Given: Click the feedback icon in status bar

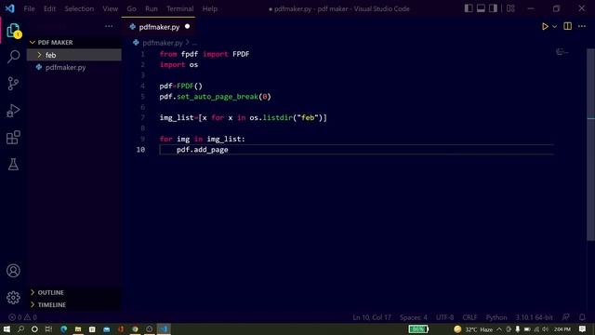Looking at the screenshot, I should click(566, 317).
